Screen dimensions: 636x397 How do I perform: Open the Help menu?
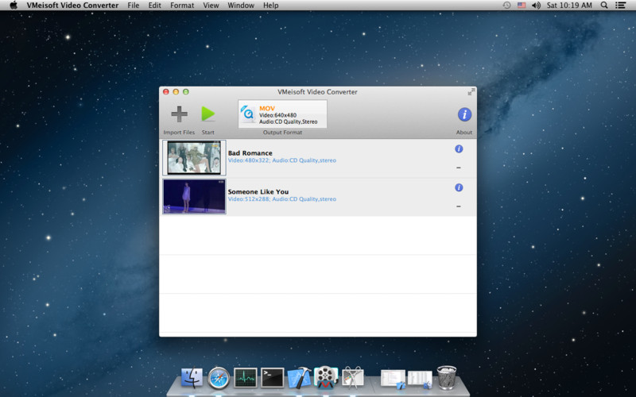(270, 6)
